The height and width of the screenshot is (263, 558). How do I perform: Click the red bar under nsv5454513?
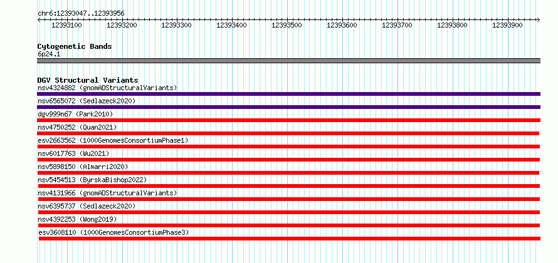click(288, 186)
